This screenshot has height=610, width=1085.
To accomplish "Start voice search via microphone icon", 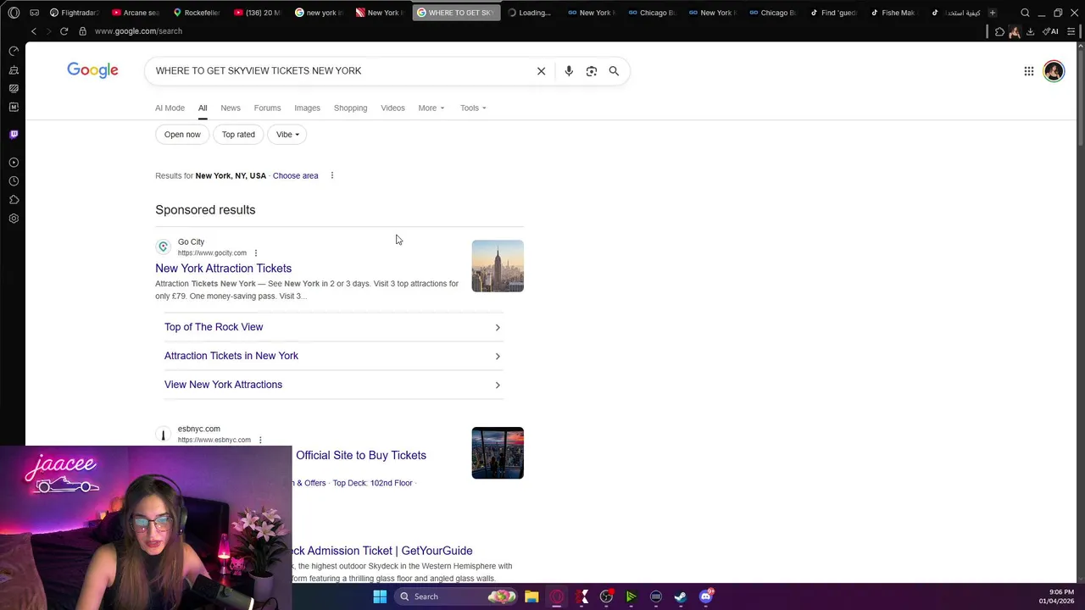I will [x=569, y=71].
